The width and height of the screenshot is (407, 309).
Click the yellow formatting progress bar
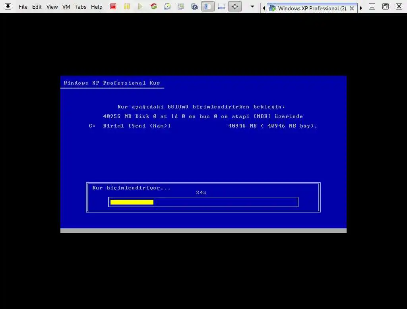tap(132, 202)
